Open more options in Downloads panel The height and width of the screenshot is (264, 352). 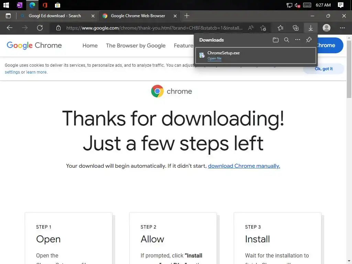pos(298,40)
